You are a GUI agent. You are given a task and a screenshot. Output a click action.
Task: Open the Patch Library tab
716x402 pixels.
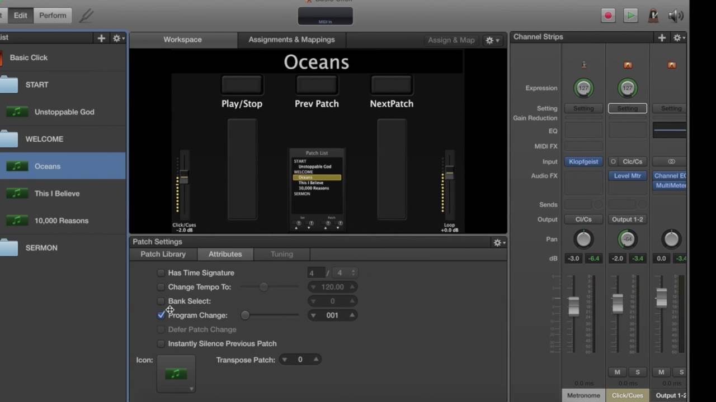[163, 254]
